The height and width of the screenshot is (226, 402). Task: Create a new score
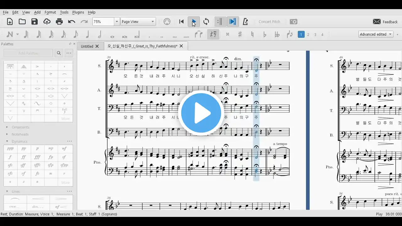10,22
